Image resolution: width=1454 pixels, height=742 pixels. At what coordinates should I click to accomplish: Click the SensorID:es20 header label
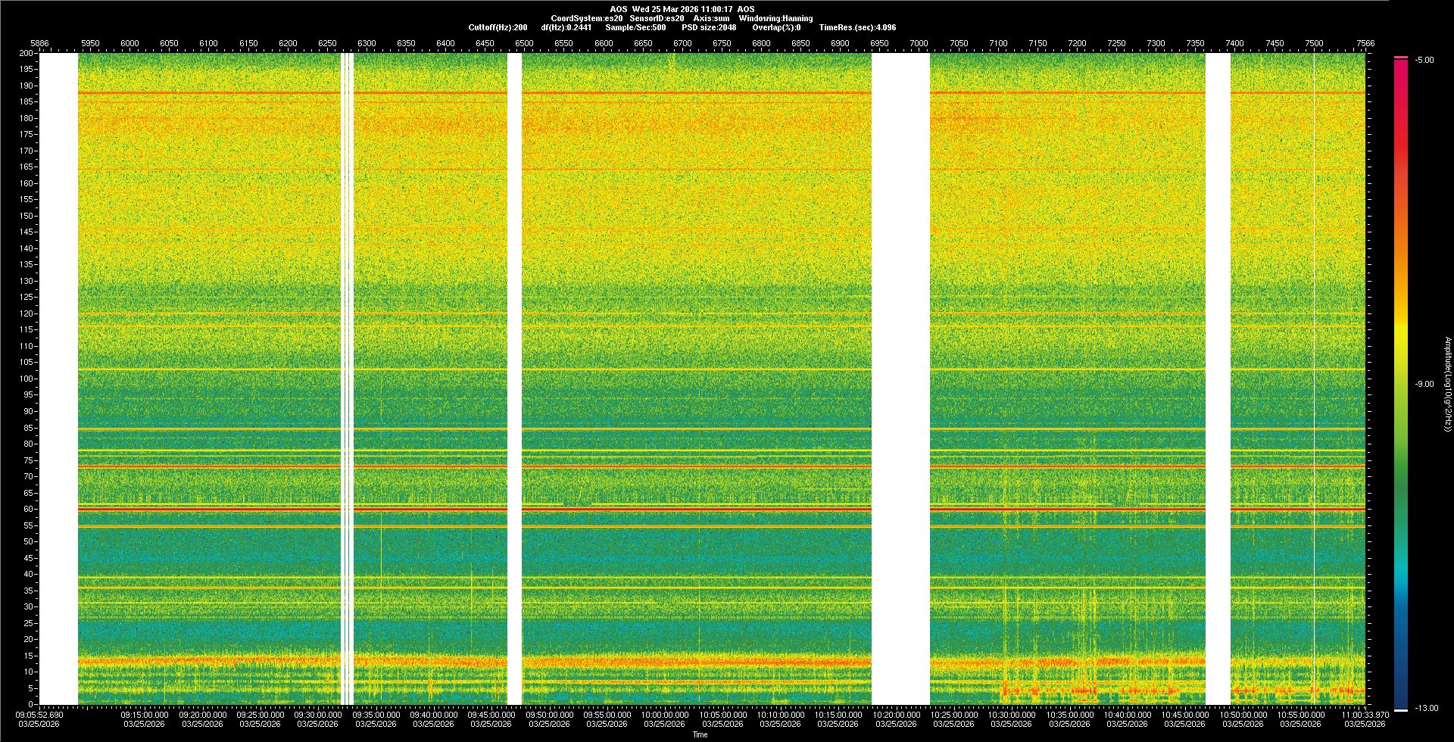657,18
